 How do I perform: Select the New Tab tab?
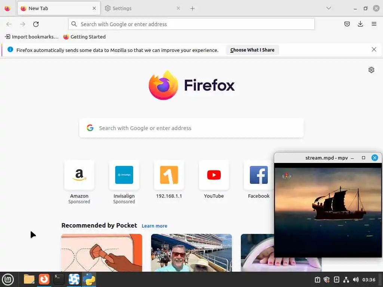tap(59, 8)
